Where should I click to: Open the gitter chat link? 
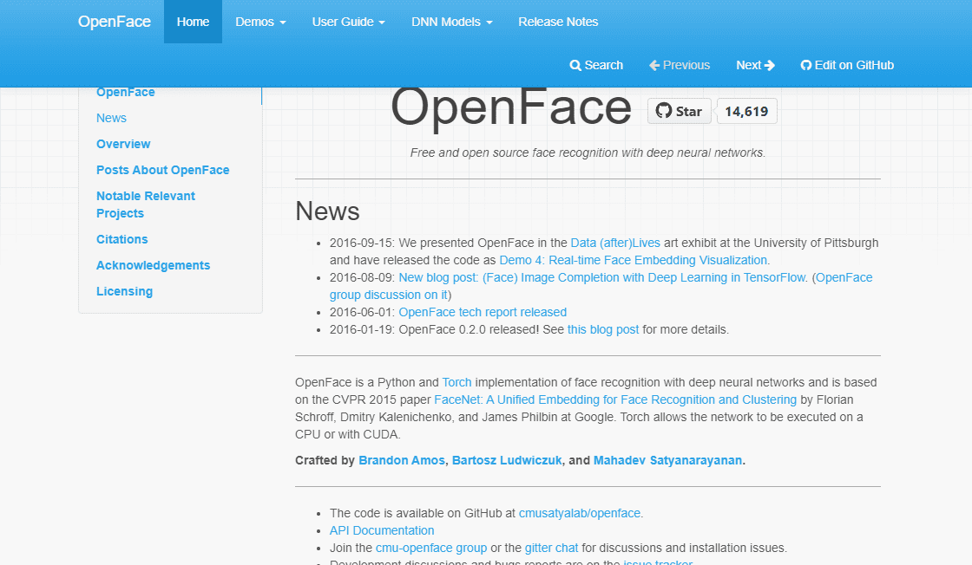pos(551,549)
